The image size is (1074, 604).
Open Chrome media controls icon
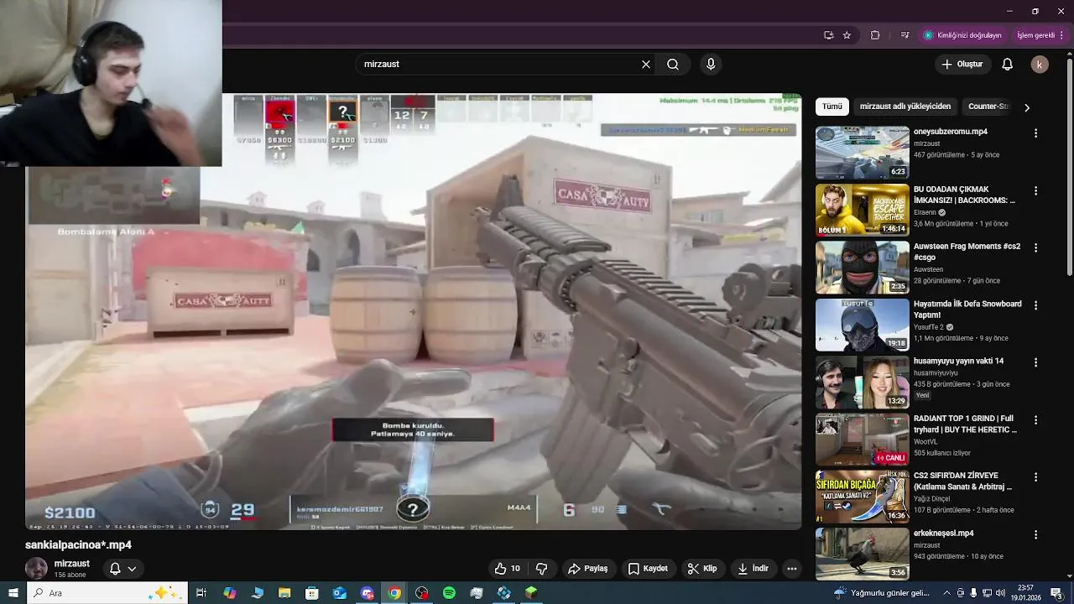click(905, 35)
